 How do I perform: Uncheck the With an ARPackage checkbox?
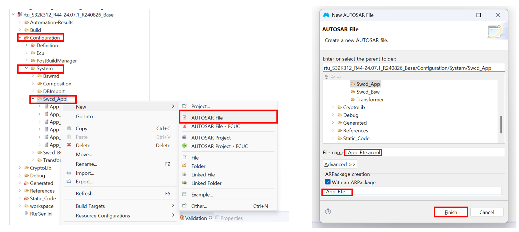pos(328,182)
